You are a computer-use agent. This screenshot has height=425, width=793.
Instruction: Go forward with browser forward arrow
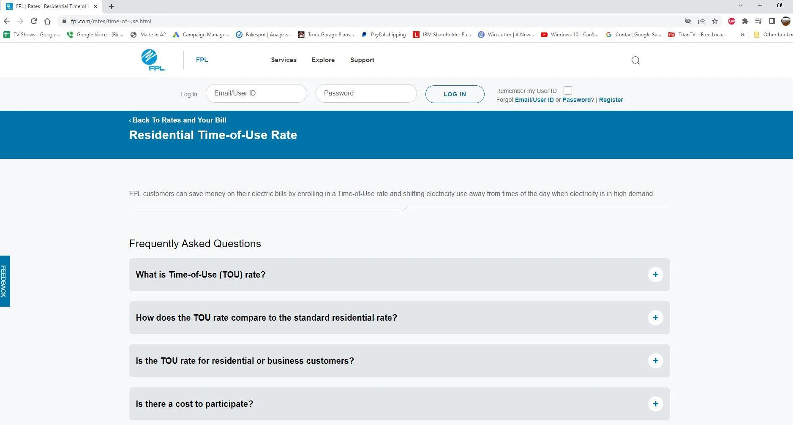[x=20, y=21]
